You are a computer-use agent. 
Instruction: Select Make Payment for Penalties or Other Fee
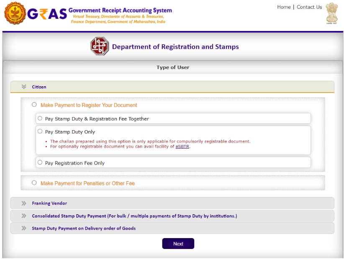point(34,183)
